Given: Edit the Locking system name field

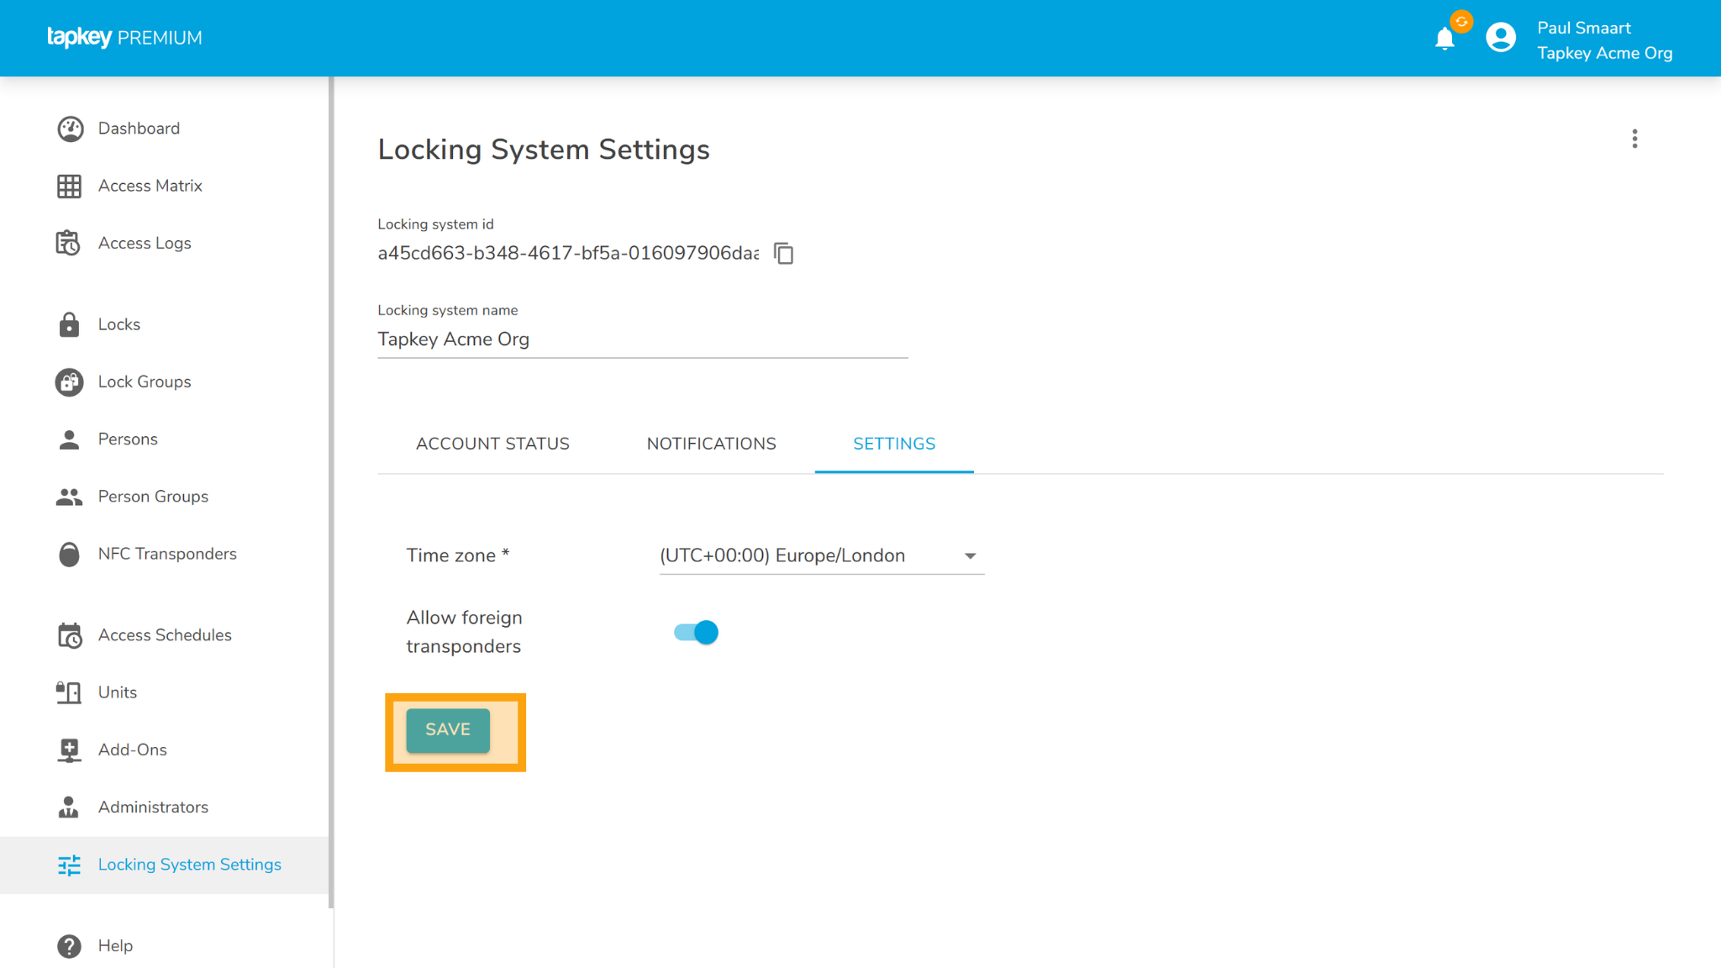Looking at the screenshot, I should (643, 339).
